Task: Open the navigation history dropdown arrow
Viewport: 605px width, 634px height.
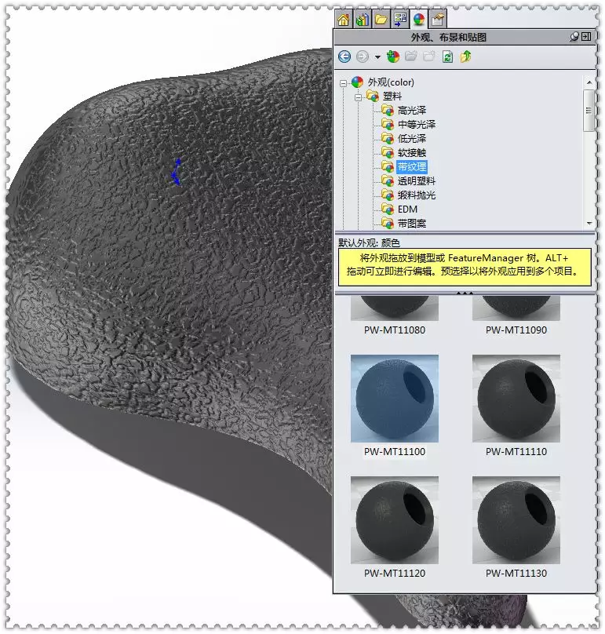Action: pyautogui.click(x=377, y=57)
